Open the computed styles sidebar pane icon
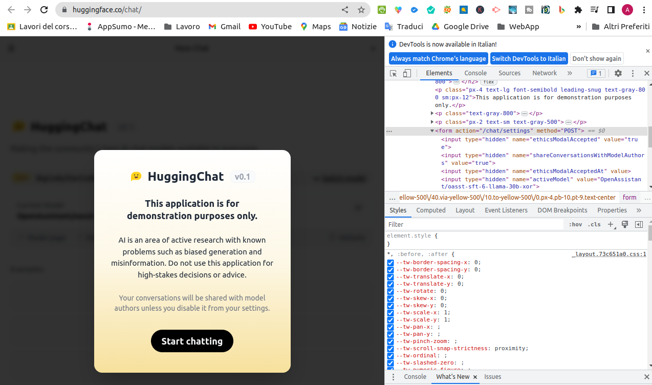Screen dimensions: 652x385 click(x=639, y=224)
